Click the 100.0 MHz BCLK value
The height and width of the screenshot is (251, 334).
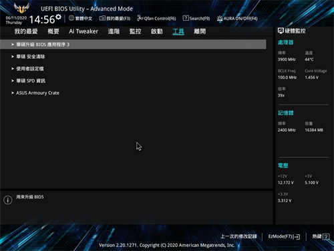tap(287, 78)
